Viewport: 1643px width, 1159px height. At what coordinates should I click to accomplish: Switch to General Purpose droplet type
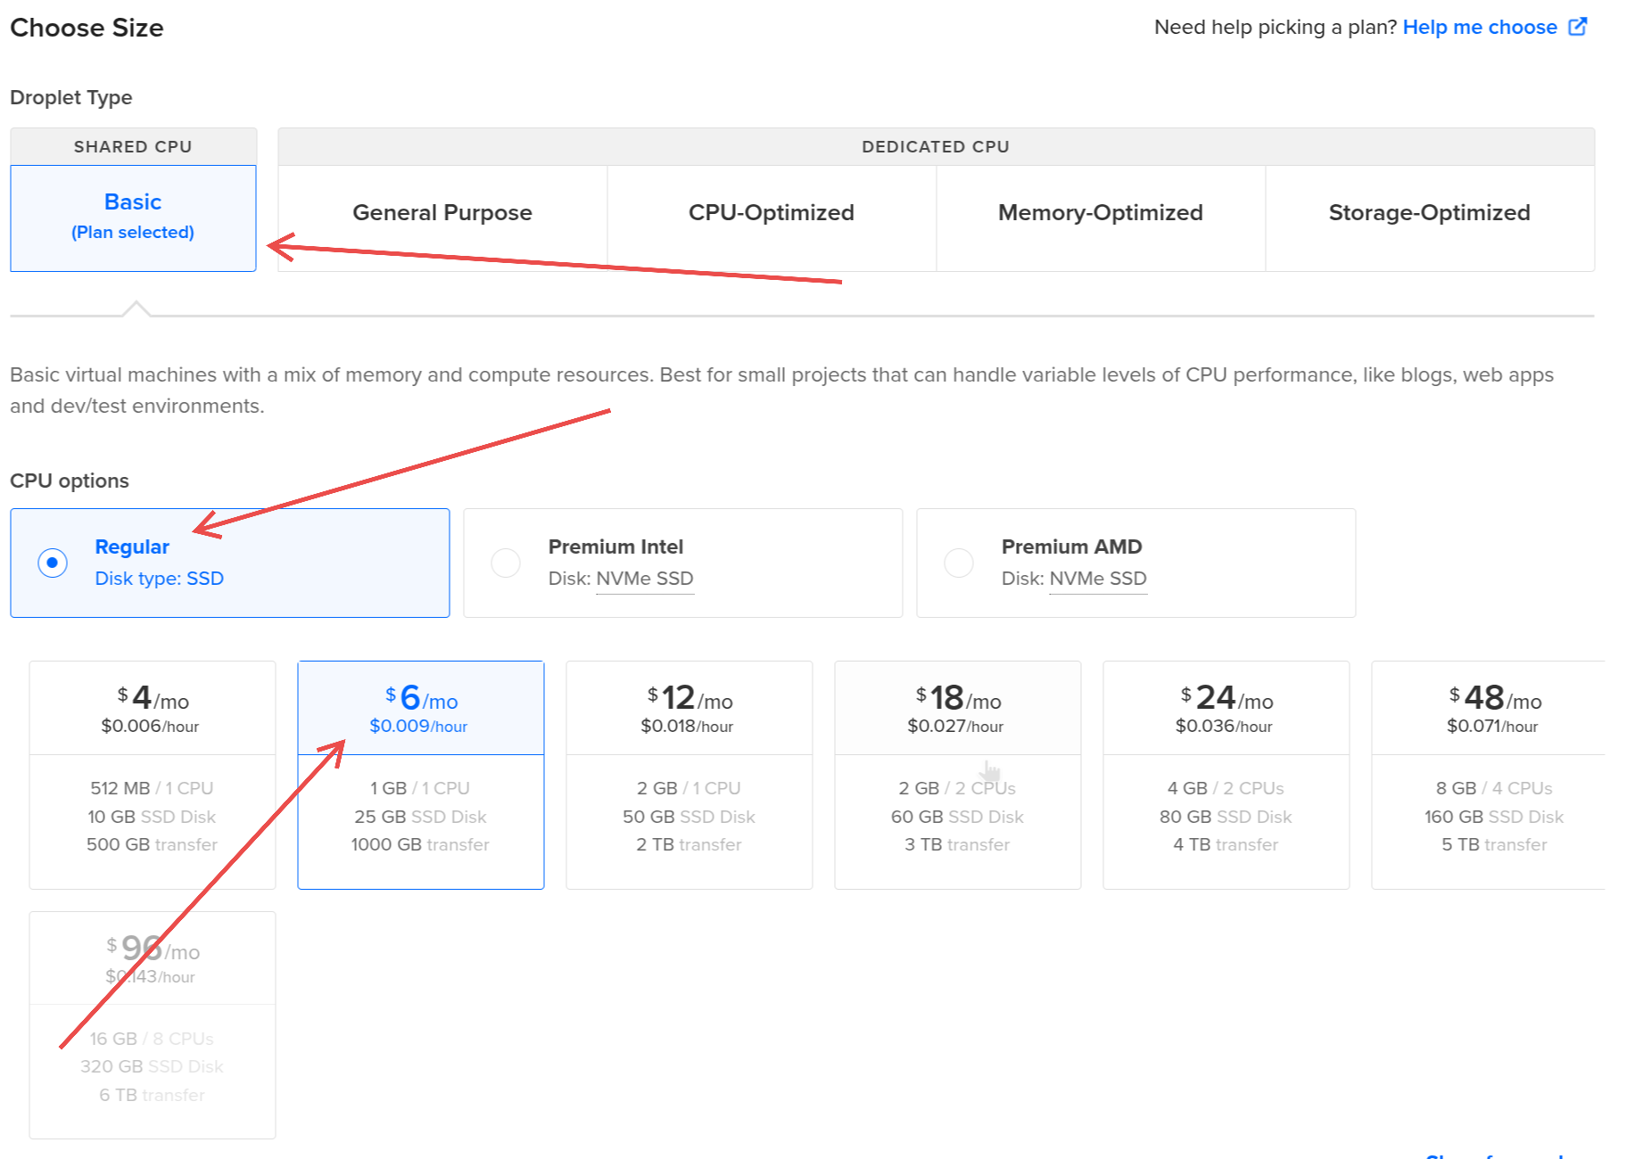[x=442, y=213]
